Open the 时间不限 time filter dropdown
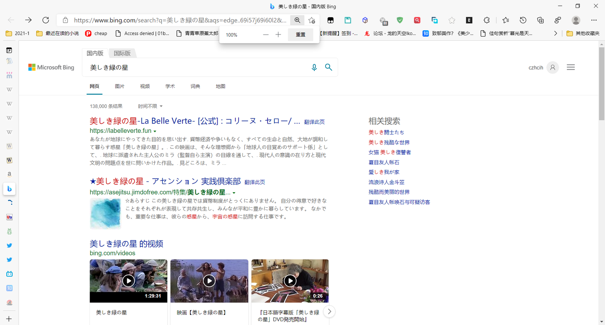This screenshot has width=605, height=325. [x=150, y=106]
